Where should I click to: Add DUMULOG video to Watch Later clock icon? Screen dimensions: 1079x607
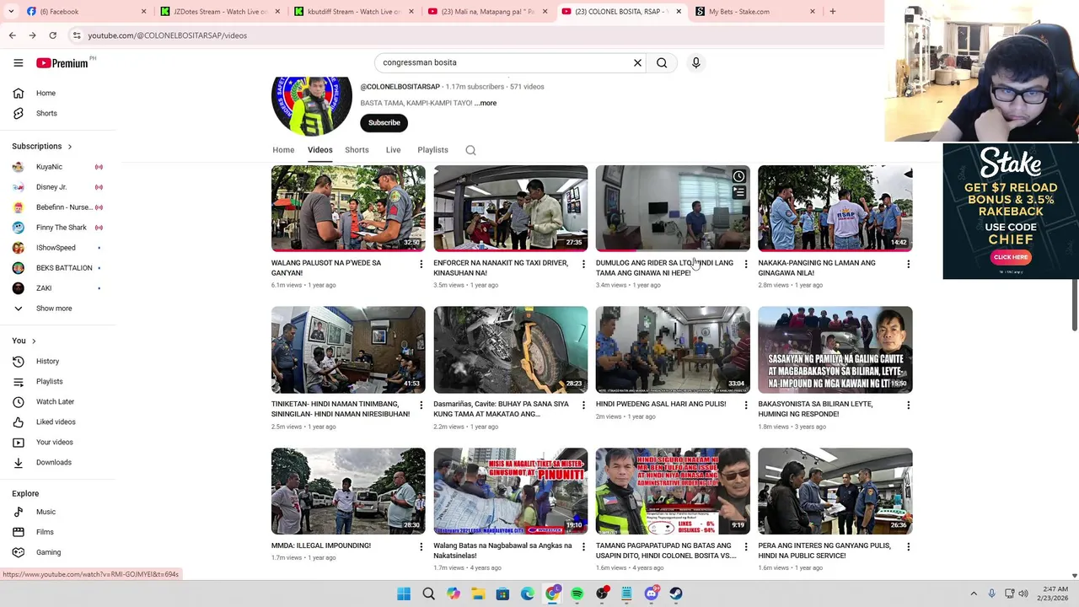738,176
